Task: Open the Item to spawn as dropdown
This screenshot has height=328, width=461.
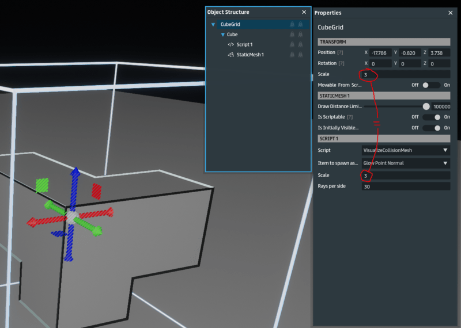Action: coord(406,163)
